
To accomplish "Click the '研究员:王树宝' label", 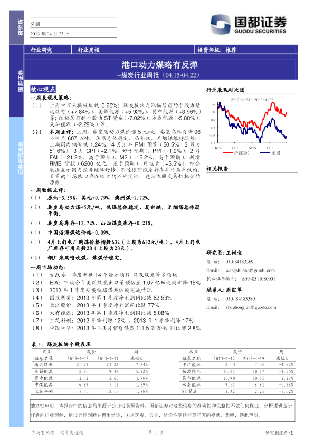I will 224,253.
